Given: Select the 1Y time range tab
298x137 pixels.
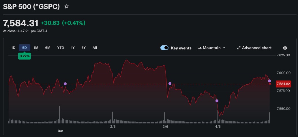Looking at the screenshot, I should click(73, 48).
